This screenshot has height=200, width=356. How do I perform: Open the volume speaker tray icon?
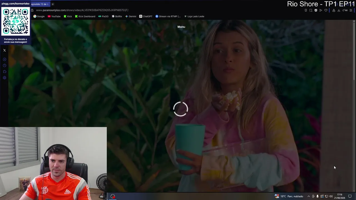331,196
